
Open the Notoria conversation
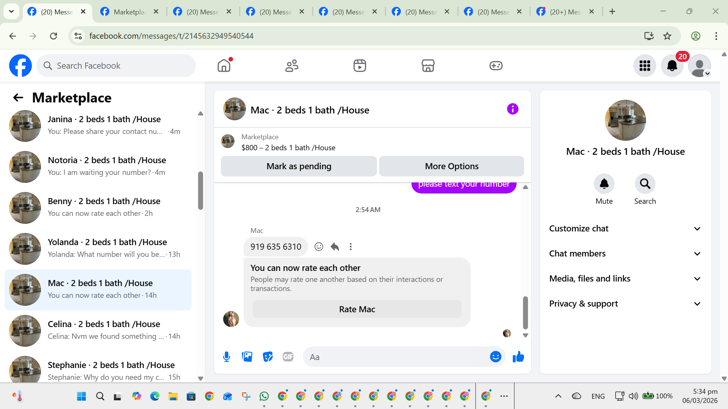[98, 167]
